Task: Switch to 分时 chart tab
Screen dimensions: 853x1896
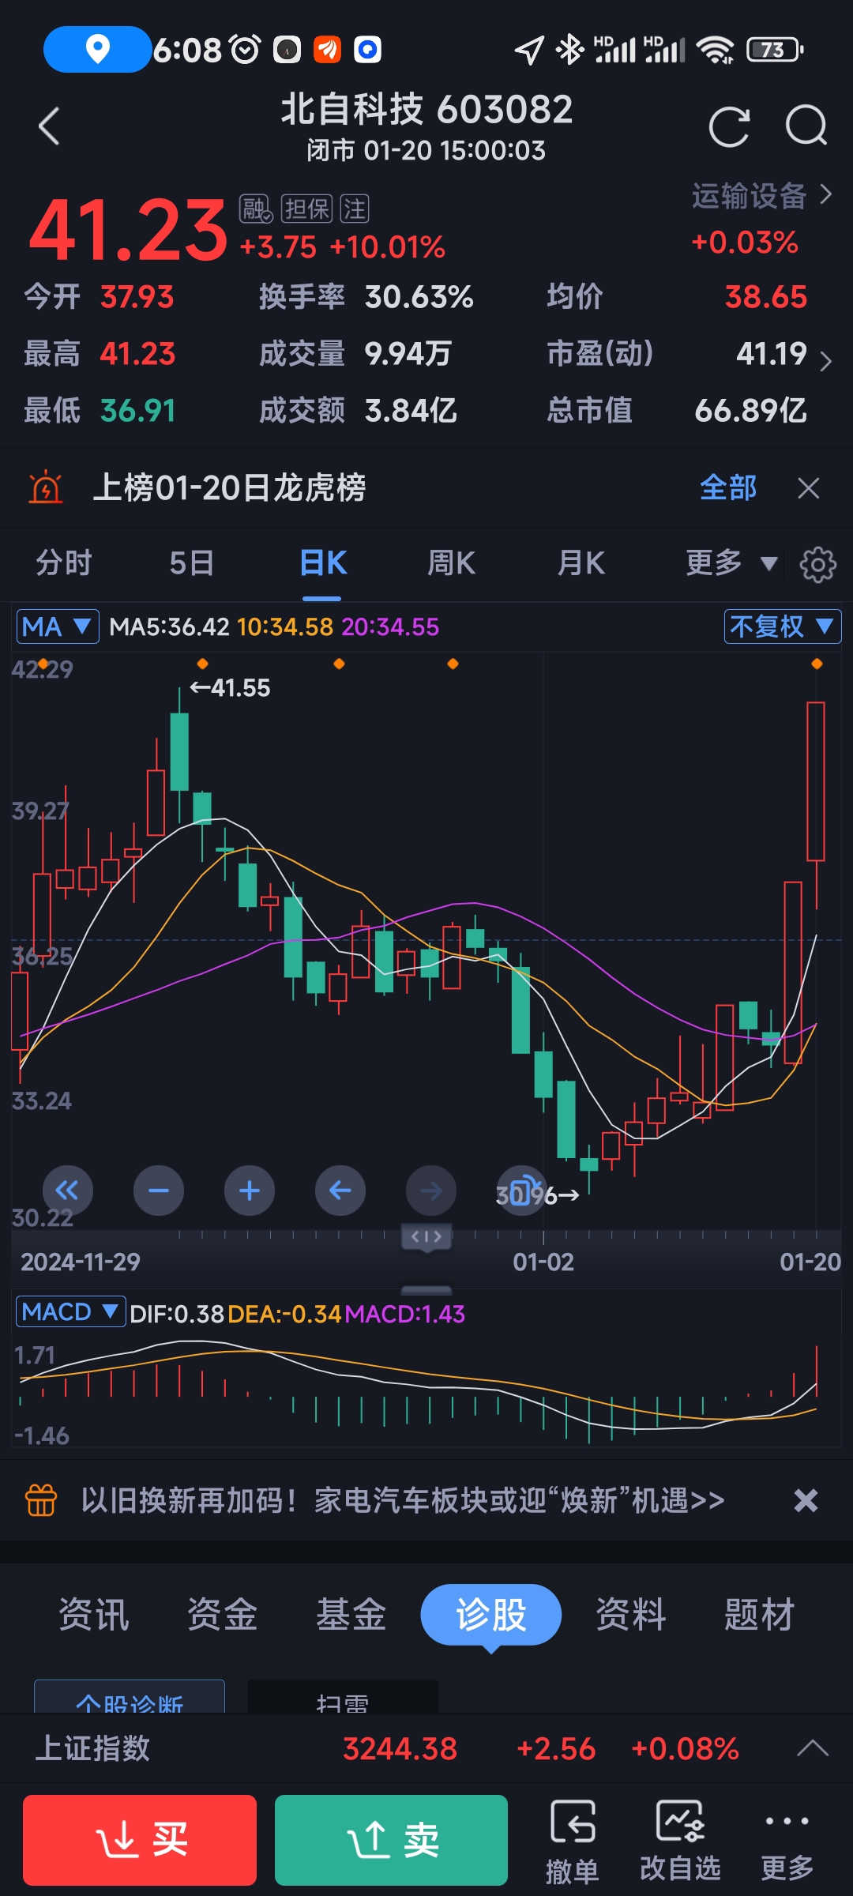Action: pos(64,563)
